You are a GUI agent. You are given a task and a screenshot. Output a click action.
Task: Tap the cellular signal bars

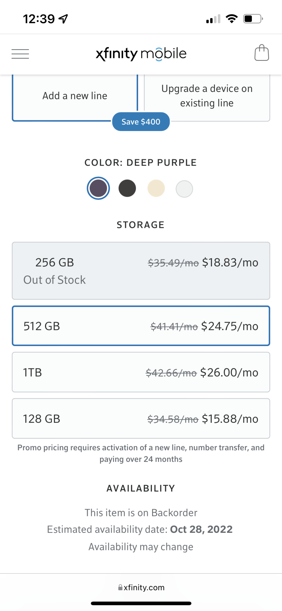pos(213,19)
